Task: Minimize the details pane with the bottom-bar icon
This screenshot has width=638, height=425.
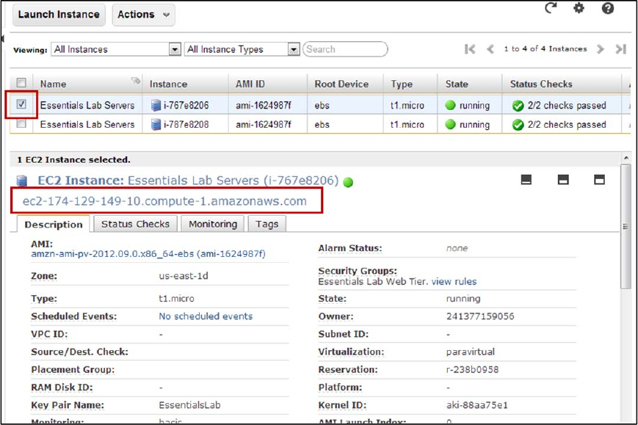Action: (x=526, y=180)
